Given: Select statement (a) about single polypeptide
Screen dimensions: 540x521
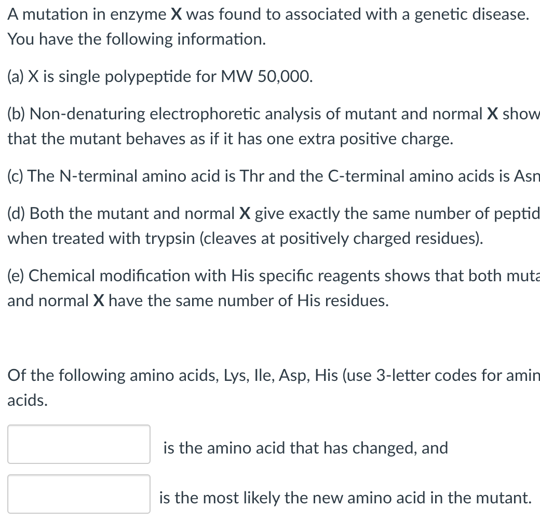Looking at the screenshot, I should point(160,77).
